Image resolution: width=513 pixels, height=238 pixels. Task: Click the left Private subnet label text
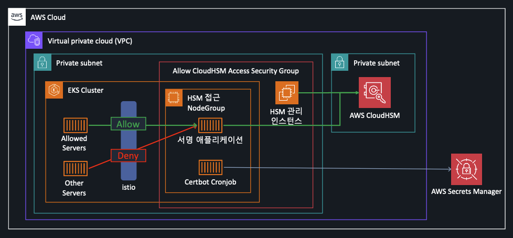[x=79, y=63]
